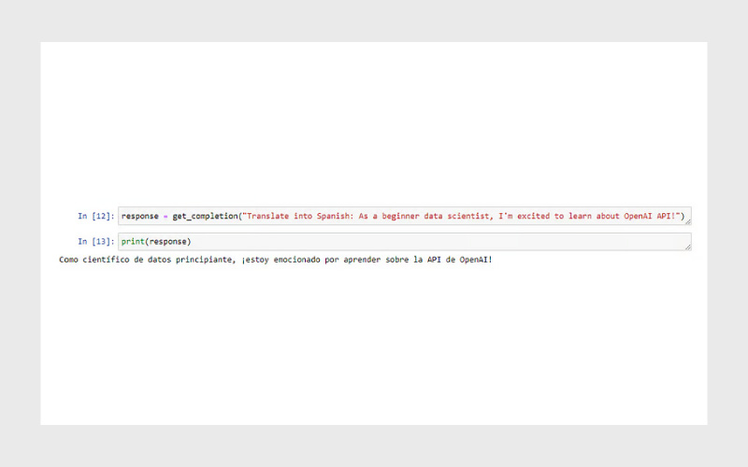Viewport: 748px width, 467px height.
Task: Click the word 'Como' in the output
Action: click(68, 260)
